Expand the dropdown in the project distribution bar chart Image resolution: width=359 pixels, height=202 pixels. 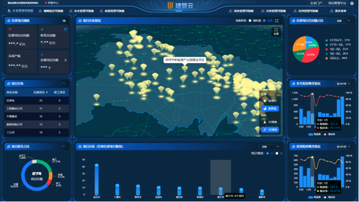point(270,146)
